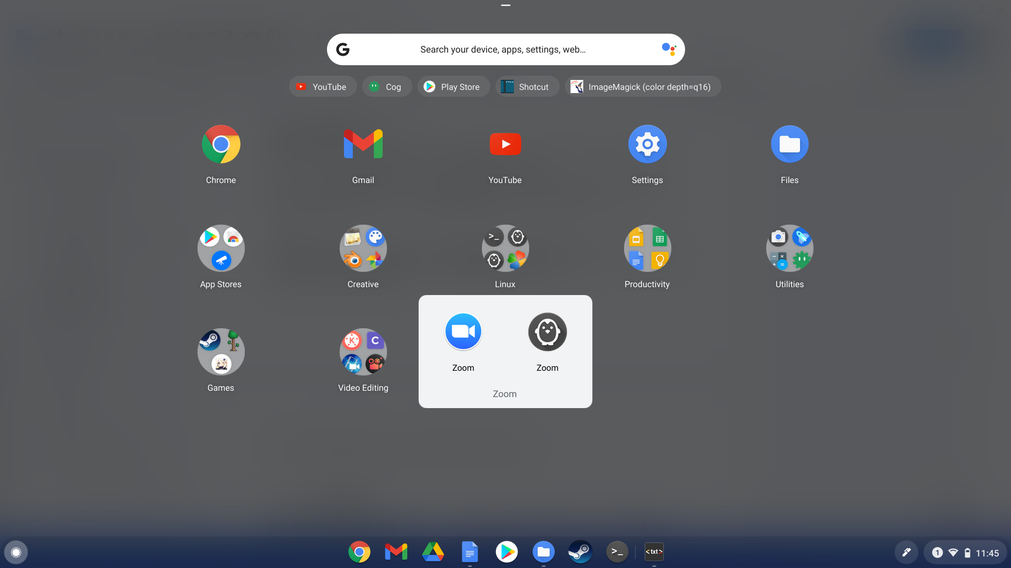Open Terminal from the shelf
Screen dimensions: 1011x568
[x=617, y=552]
